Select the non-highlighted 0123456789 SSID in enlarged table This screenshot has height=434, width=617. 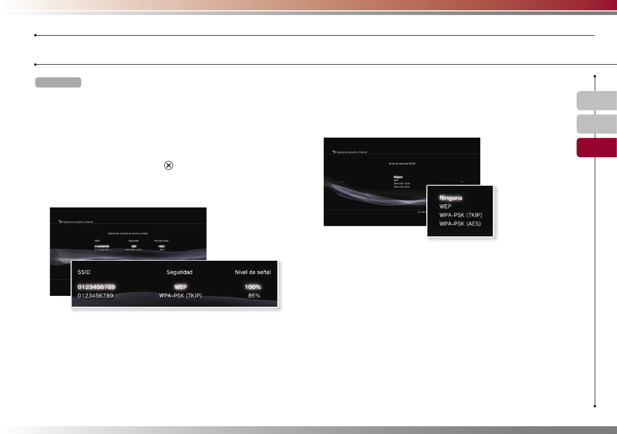[95, 295]
